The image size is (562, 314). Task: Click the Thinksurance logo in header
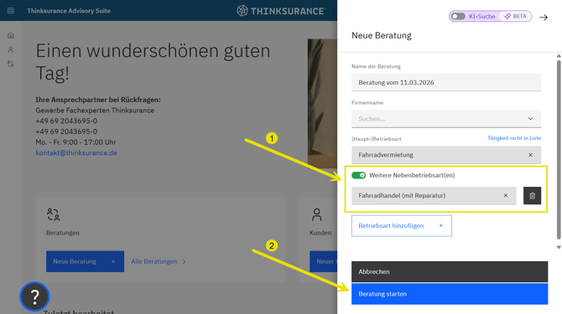pyautogui.click(x=281, y=11)
